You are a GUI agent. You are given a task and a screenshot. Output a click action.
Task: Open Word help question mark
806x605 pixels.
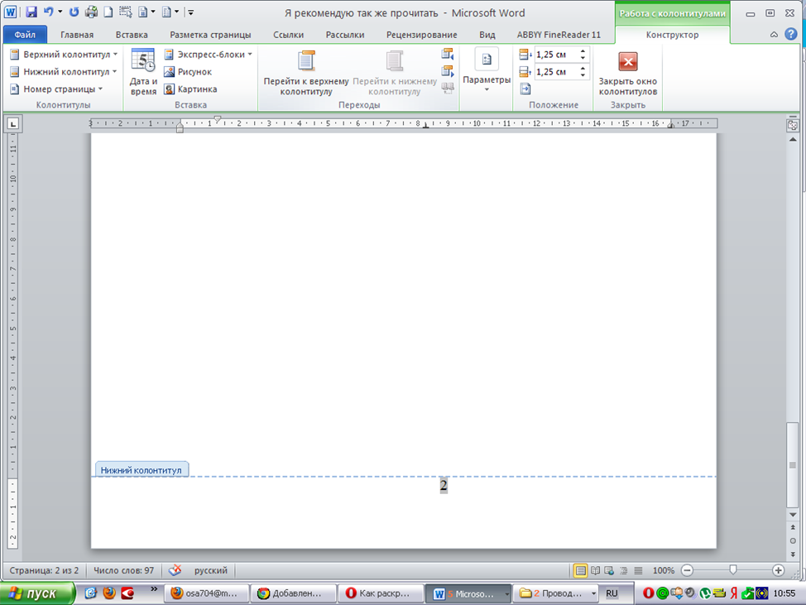pyautogui.click(x=790, y=35)
